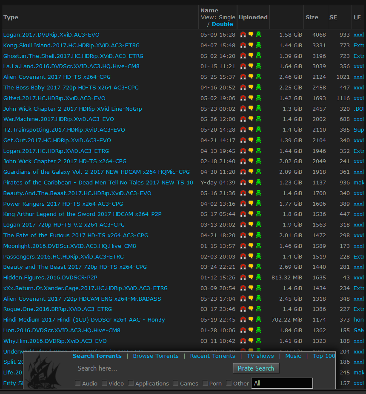
Task: Sort by Uploaded column header
Action: [253, 17]
